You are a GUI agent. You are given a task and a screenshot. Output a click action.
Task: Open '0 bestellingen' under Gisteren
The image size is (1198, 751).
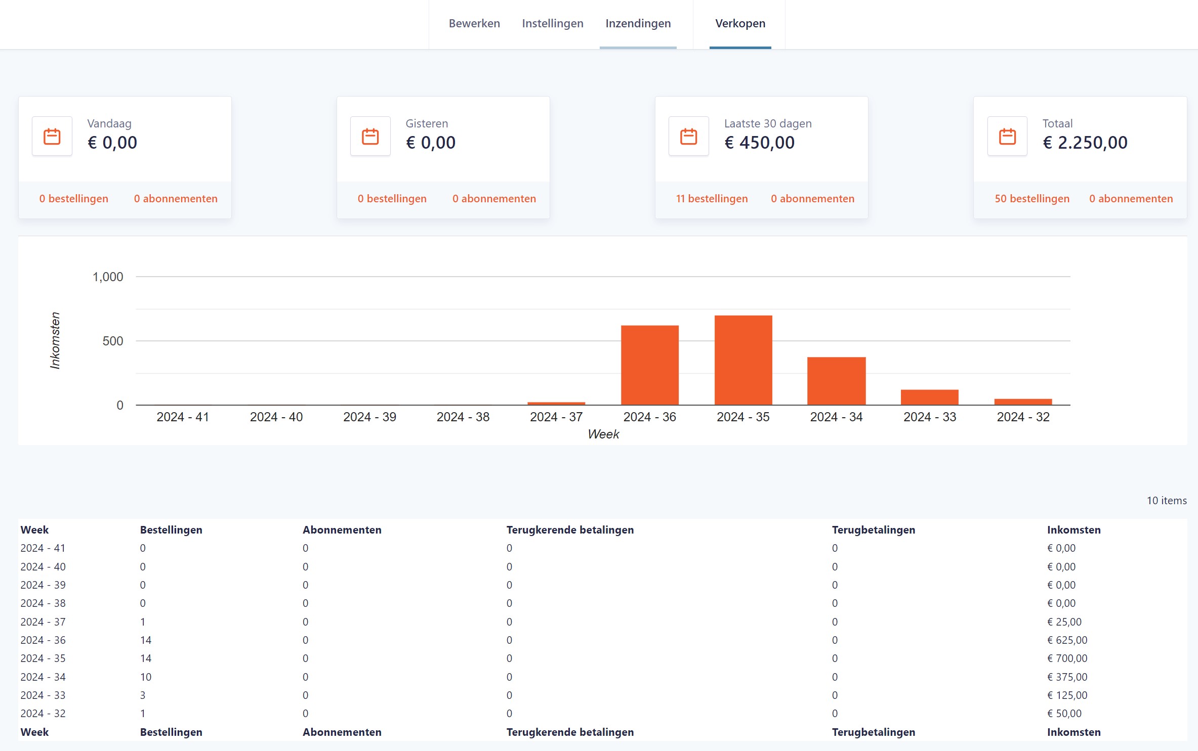click(x=392, y=199)
